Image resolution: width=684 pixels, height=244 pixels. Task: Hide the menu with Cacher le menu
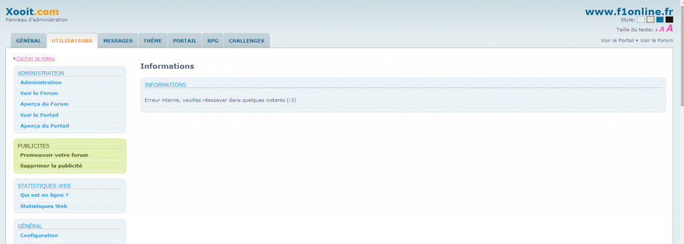click(35, 59)
